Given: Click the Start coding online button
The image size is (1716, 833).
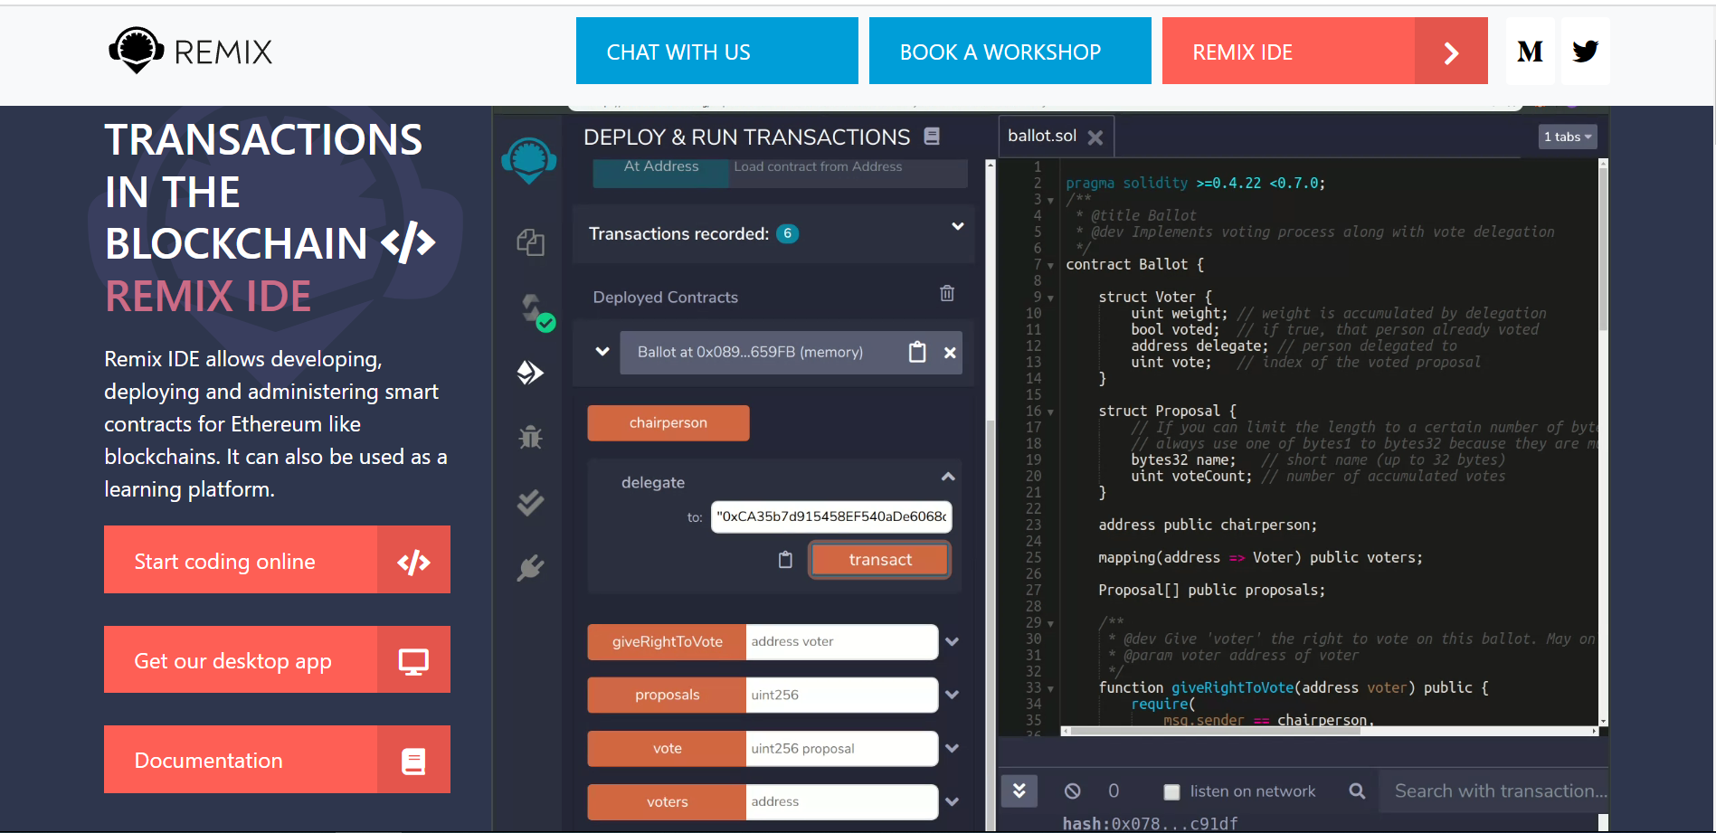Looking at the screenshot, I should click(x=277, y=560).
